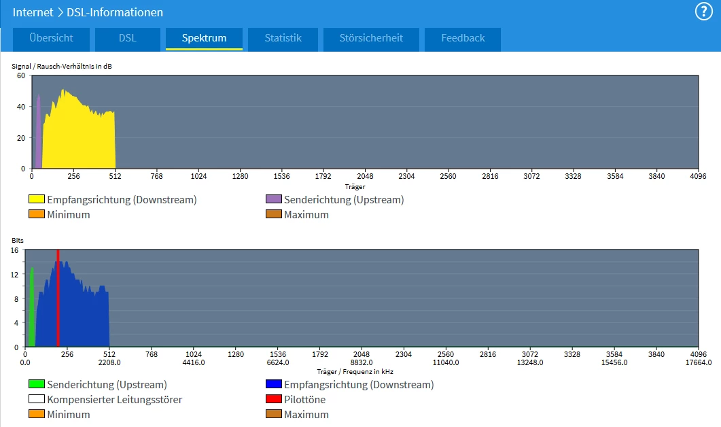Open the DSL tab
This screenshot has height=427, width=721.
tap(127, 39)
